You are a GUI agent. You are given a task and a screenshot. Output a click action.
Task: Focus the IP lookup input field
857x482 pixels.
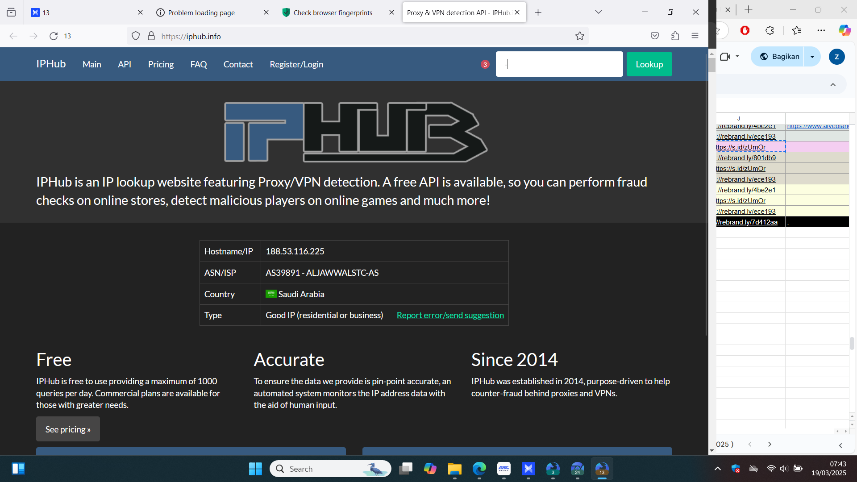pyautogui.click(x=559, y=64)
